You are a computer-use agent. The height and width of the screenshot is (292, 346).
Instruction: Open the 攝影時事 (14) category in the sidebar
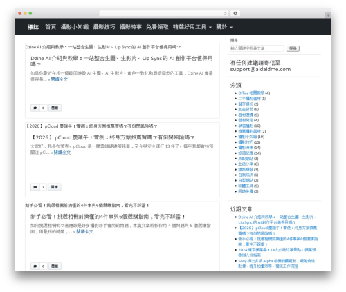click(246, 148)
